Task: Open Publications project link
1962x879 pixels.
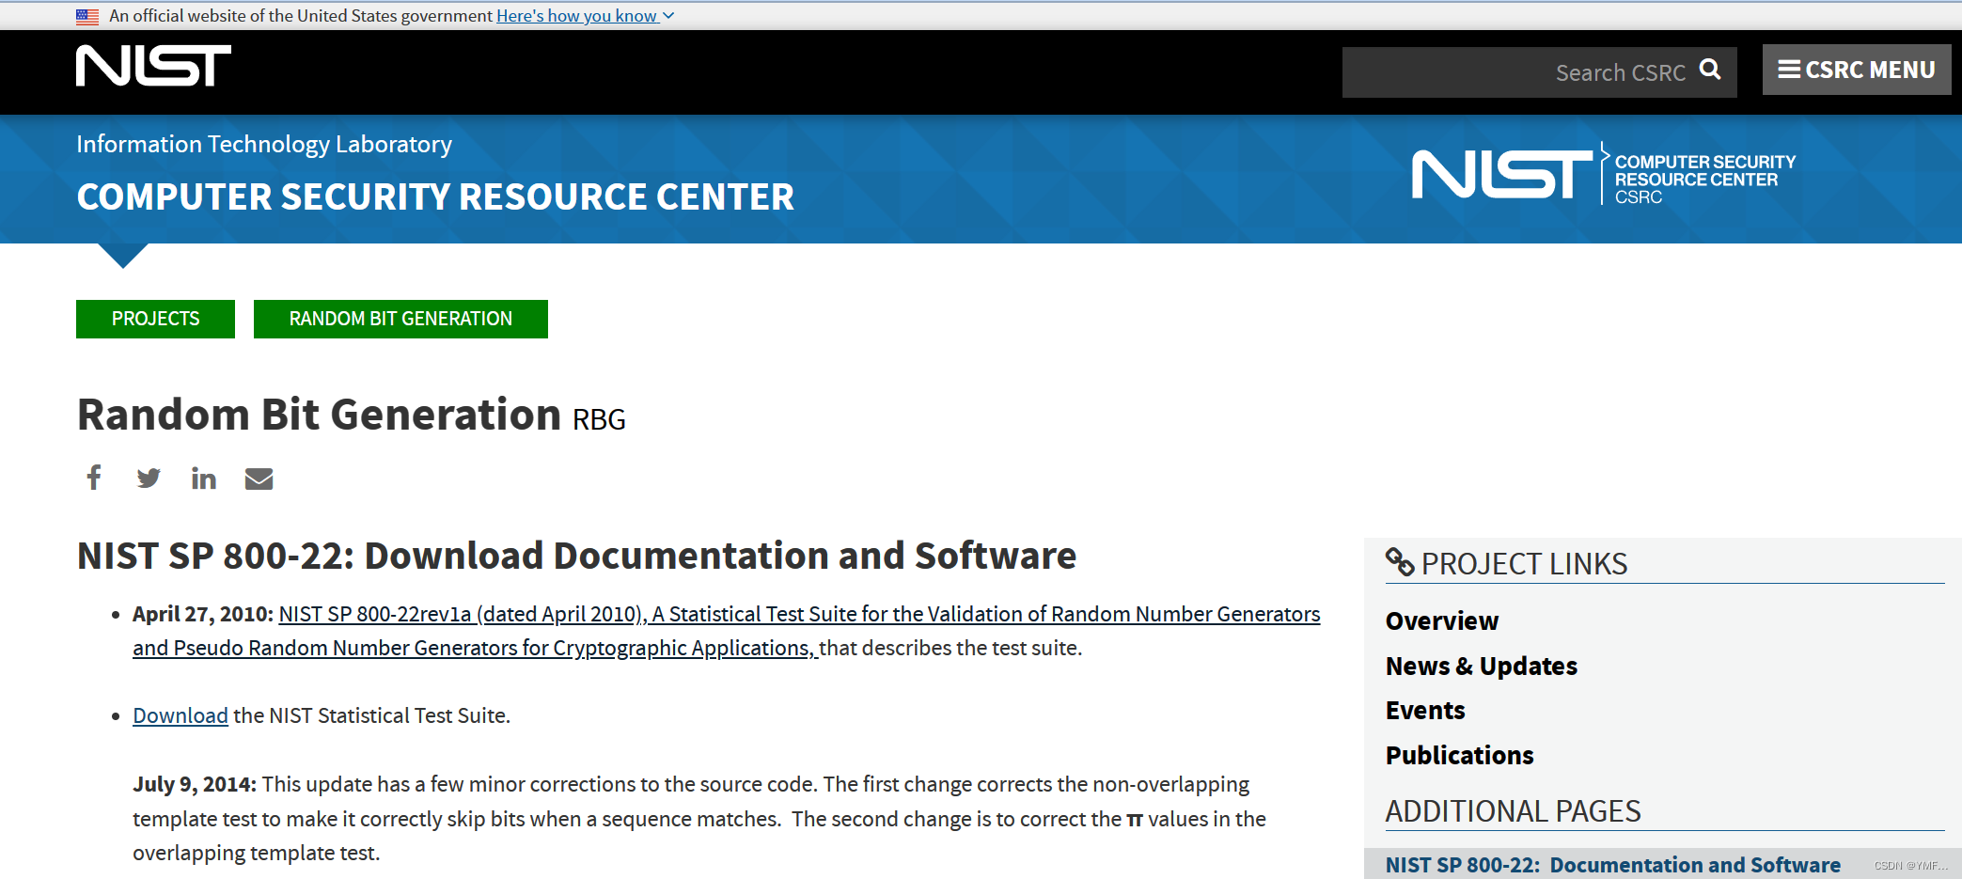Action: click(x=1460, y=756)
